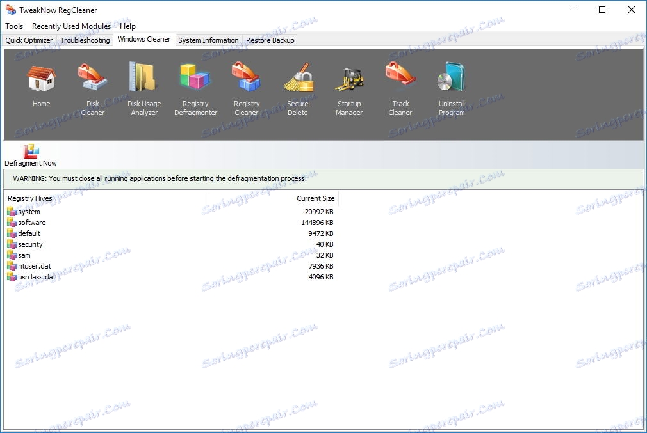
Task: Select the 'sam' hive row name
Action: tap(24, 255)
